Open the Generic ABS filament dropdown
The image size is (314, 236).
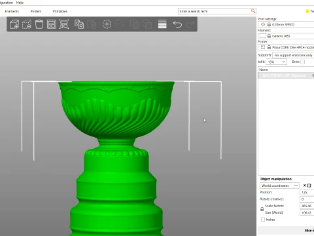[x=286, y=36]
